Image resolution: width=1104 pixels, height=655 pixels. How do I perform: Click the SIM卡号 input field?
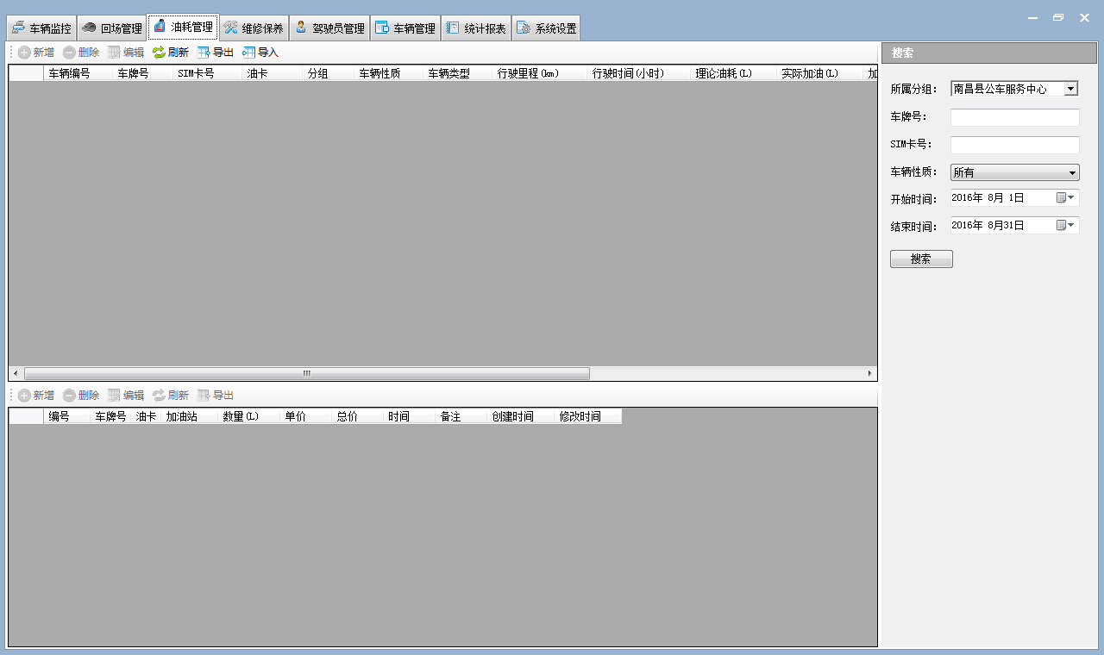point(1014,145)
